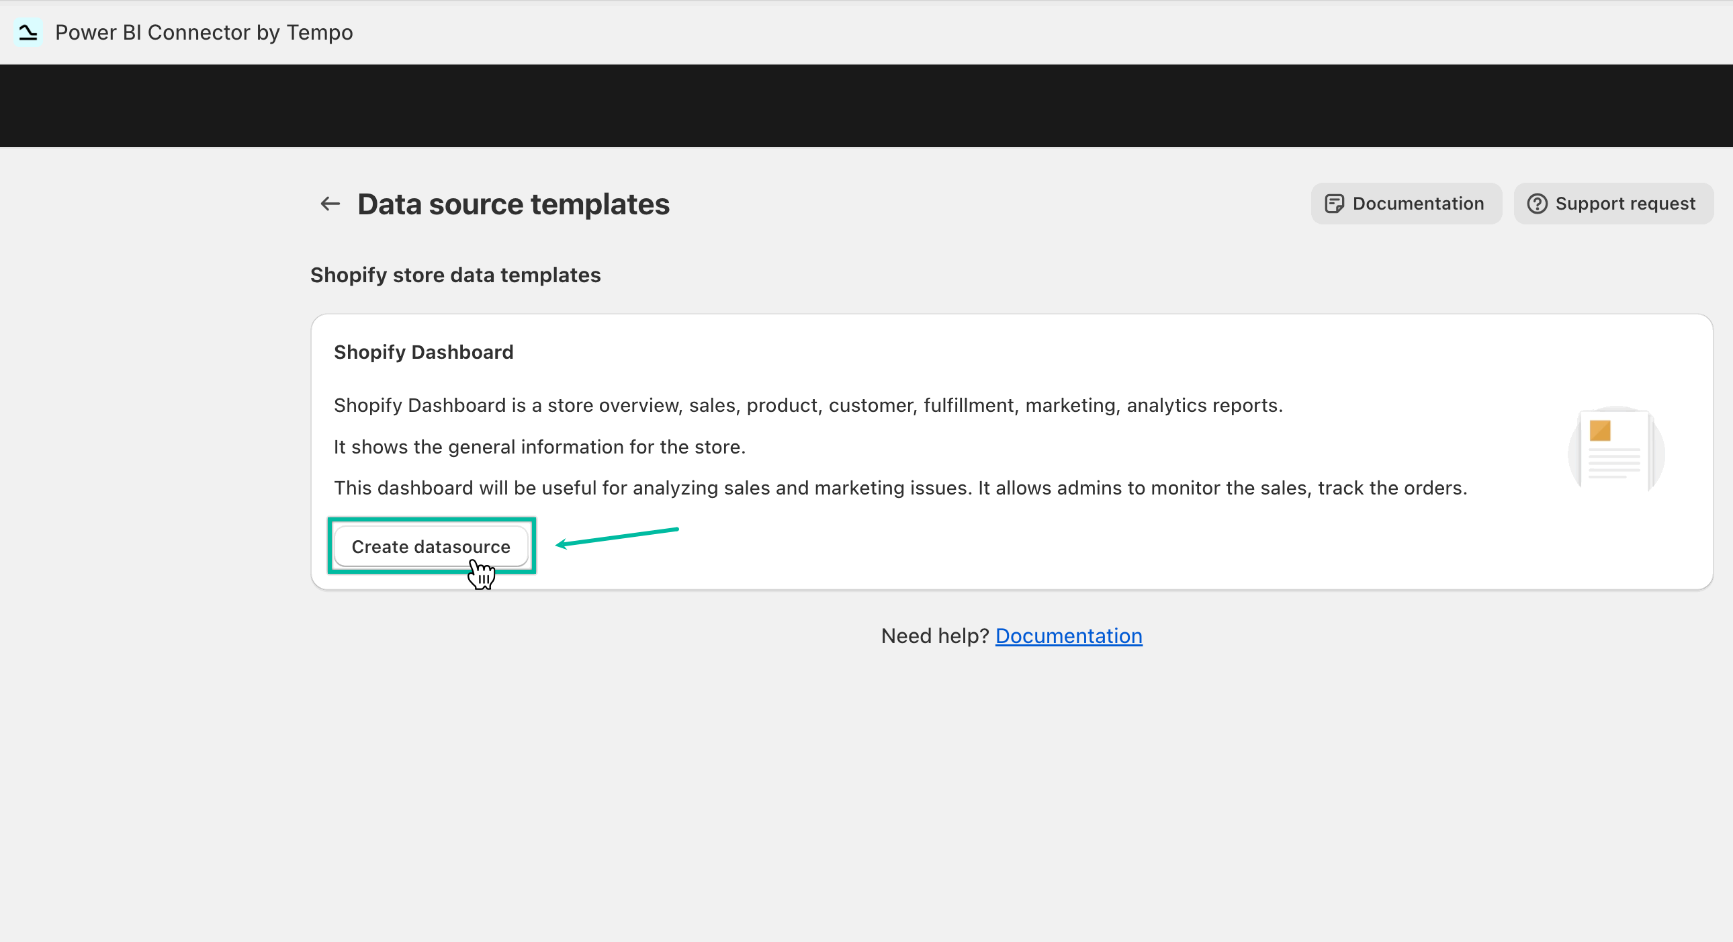This screenshot has width=1733, height=942.
Task: Click the black banner below the header
Action: point(866,105)
